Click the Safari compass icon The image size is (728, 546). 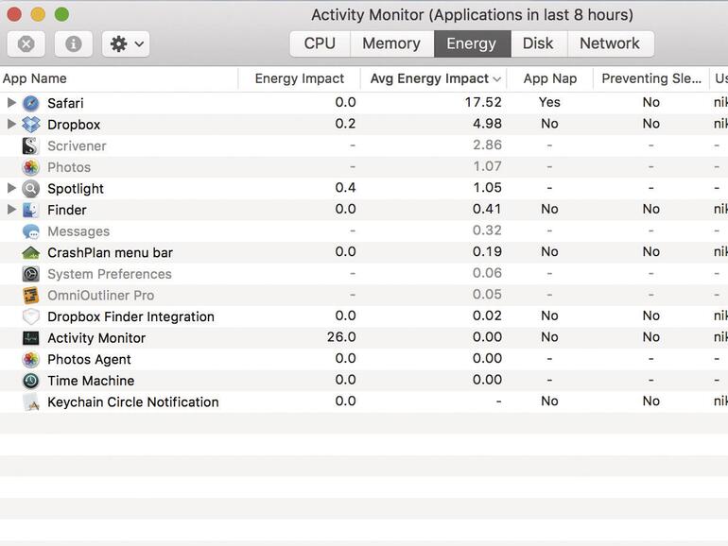coord(31,103)
